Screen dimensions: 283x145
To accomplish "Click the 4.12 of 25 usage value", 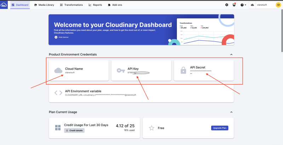I will click(x=125, y=126).
